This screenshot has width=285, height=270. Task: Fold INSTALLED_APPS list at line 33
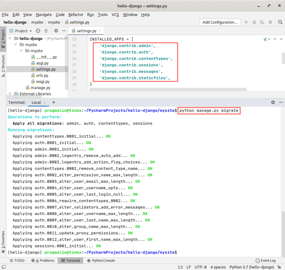click(88, 39)
